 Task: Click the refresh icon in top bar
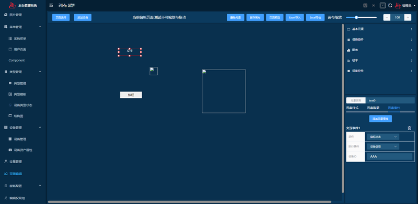coord(390,5)
